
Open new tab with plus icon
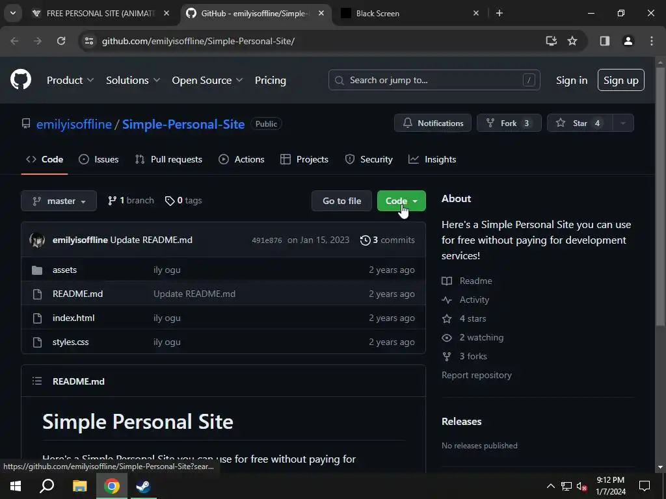[499, 13]
